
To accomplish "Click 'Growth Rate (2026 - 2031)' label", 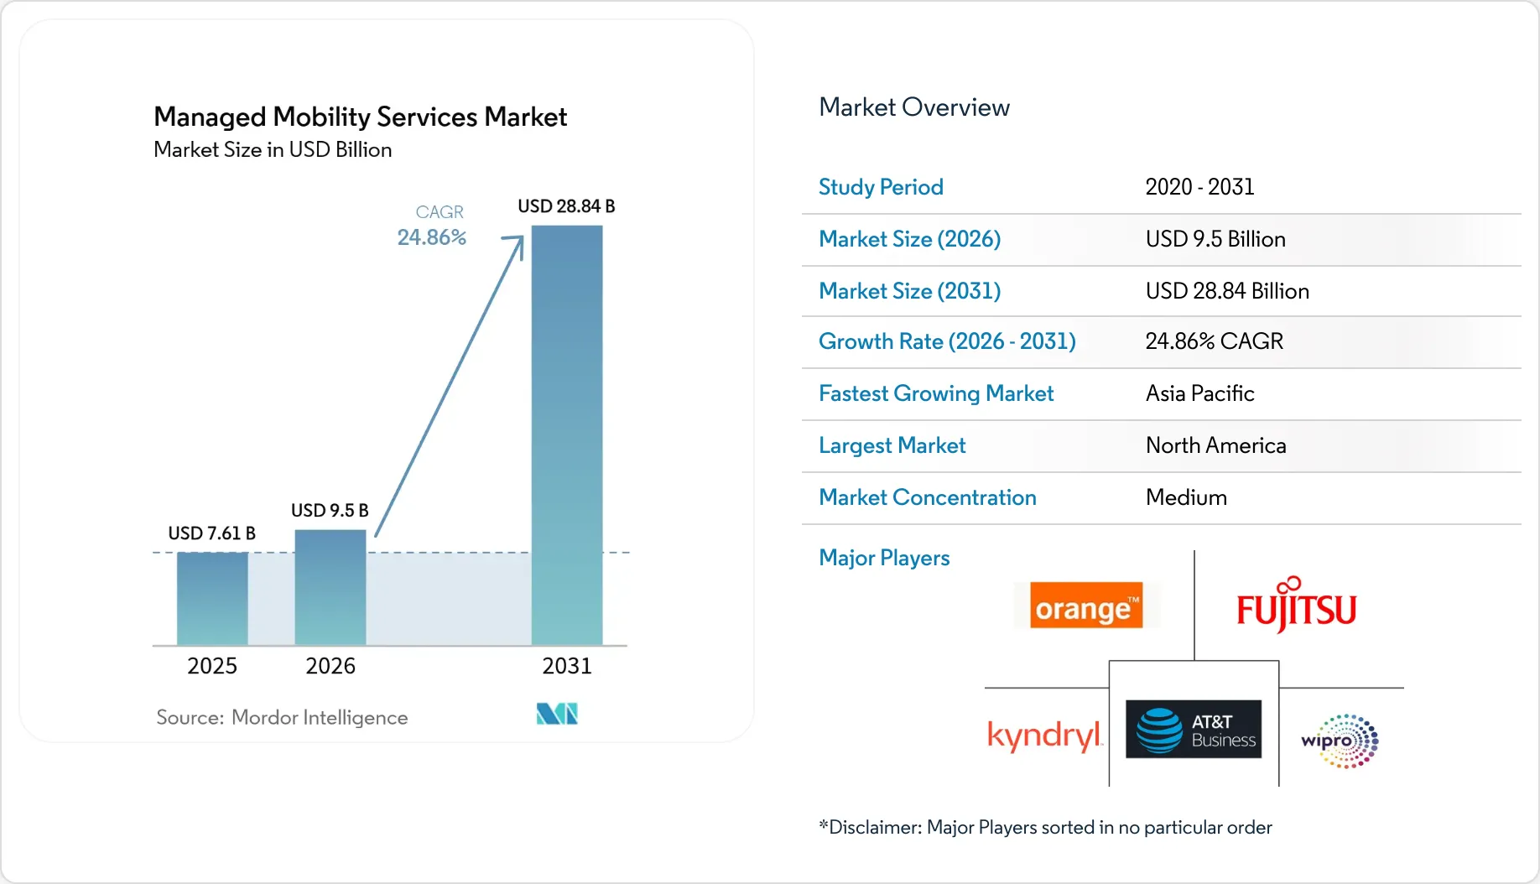I will (x=947, y=341).
